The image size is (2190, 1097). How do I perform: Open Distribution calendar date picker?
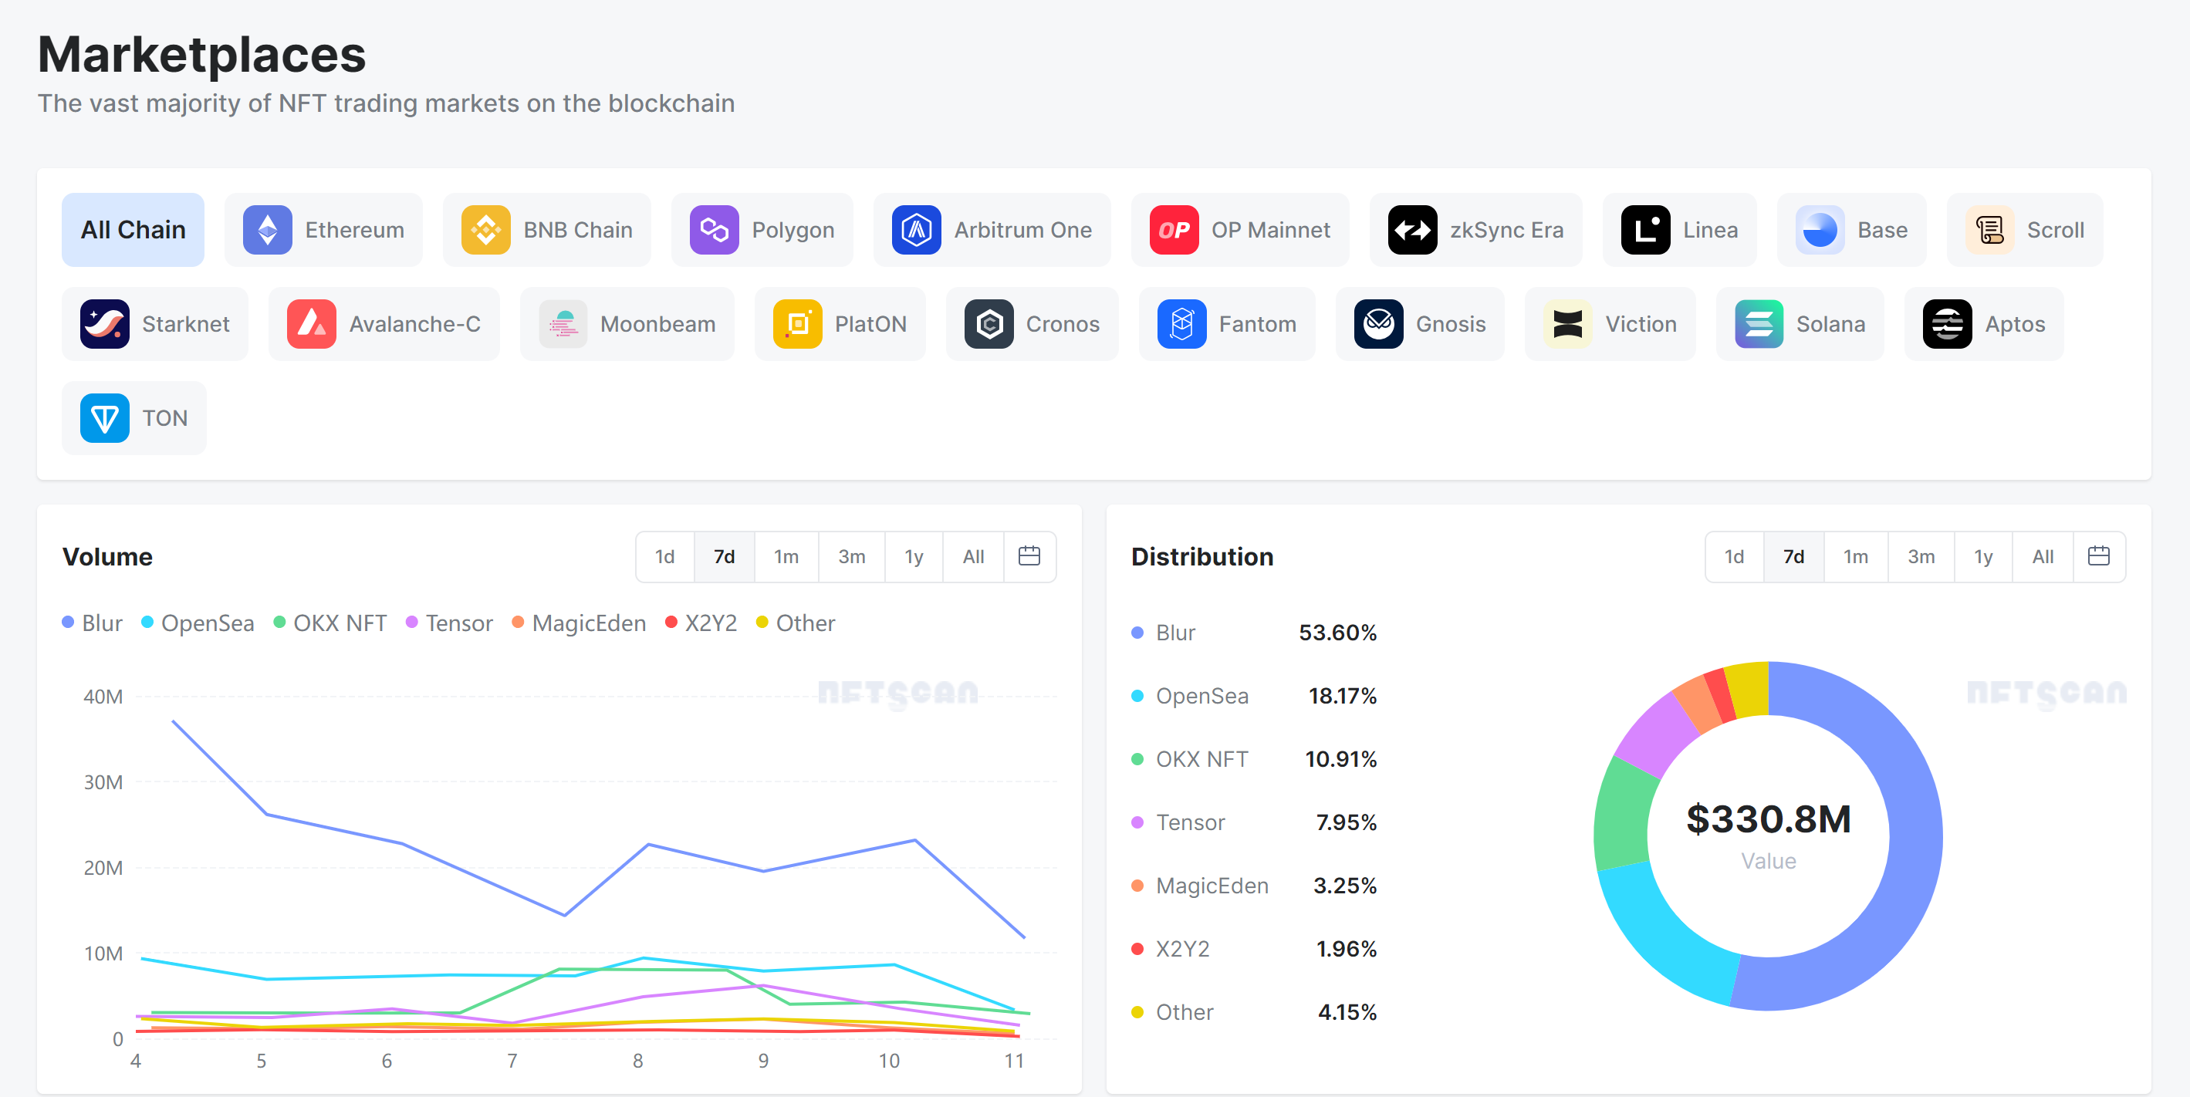point(2099,556)
